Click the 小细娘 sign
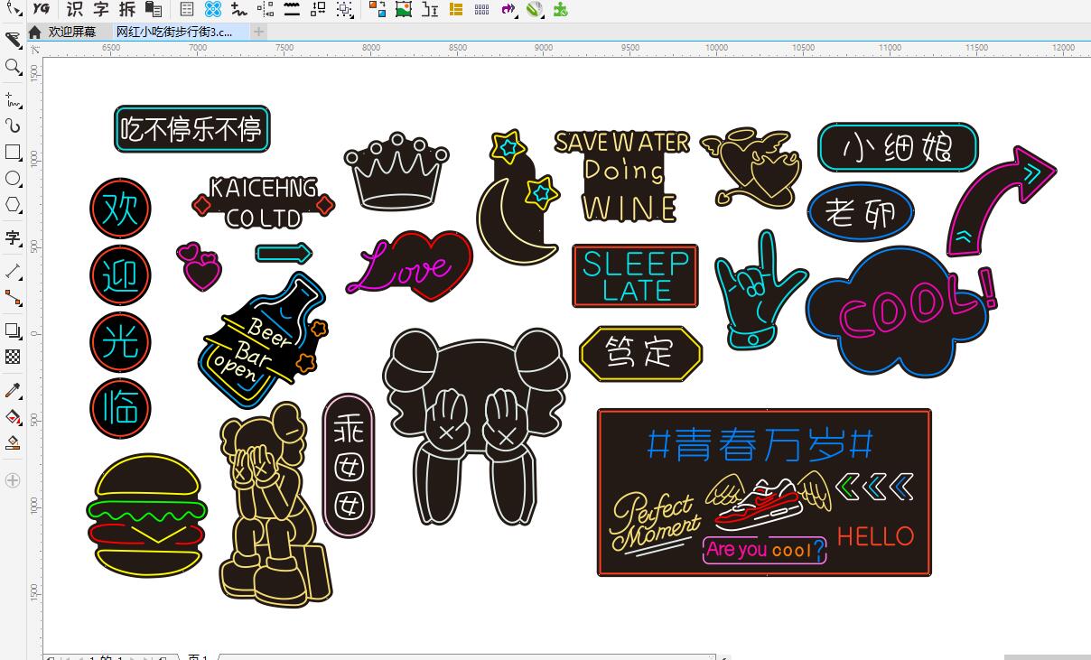The width and height of the screenshot is (1091, 660). click(898, 147)
